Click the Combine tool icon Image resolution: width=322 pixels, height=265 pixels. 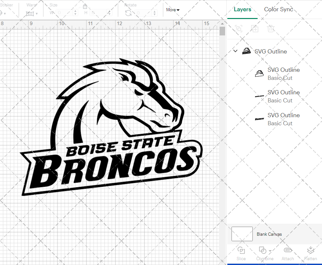tap(263, 251)
